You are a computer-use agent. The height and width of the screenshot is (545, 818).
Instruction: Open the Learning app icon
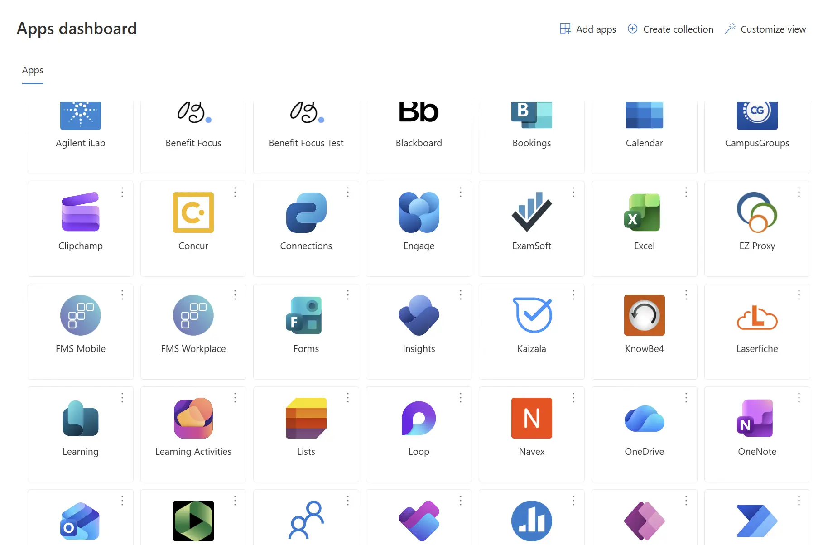(81, 418)
